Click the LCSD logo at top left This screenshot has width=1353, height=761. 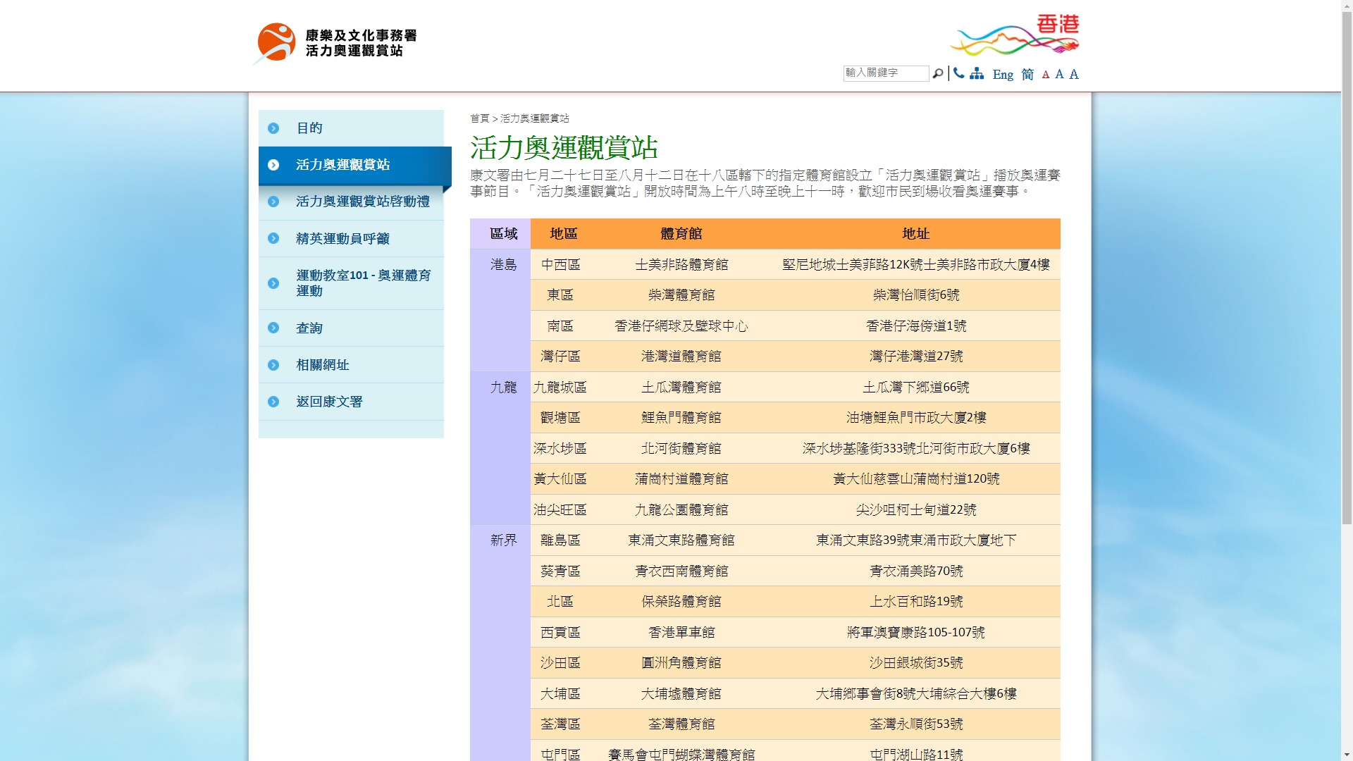335,43
